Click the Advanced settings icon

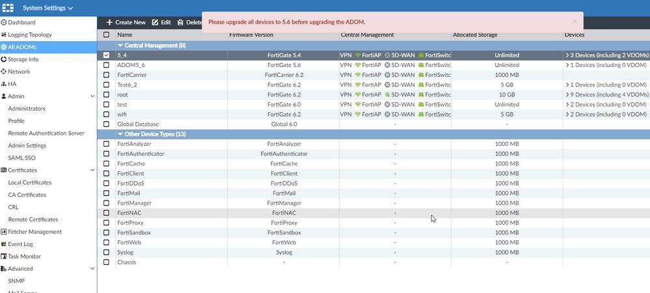pyautogui.click(x=4, y=268)
